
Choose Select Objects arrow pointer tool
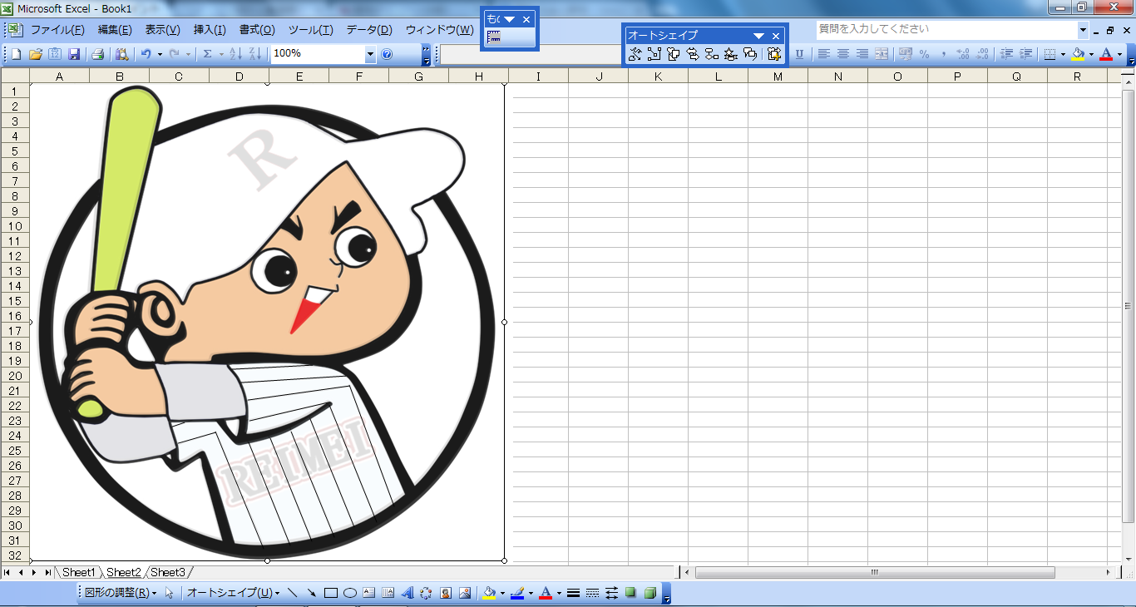click(170, 593)
